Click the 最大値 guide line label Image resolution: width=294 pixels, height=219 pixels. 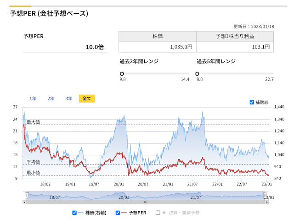(x=33, y=122)
